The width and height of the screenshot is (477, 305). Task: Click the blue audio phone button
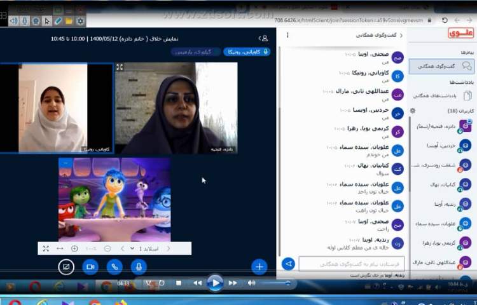[x=114, y=267]
